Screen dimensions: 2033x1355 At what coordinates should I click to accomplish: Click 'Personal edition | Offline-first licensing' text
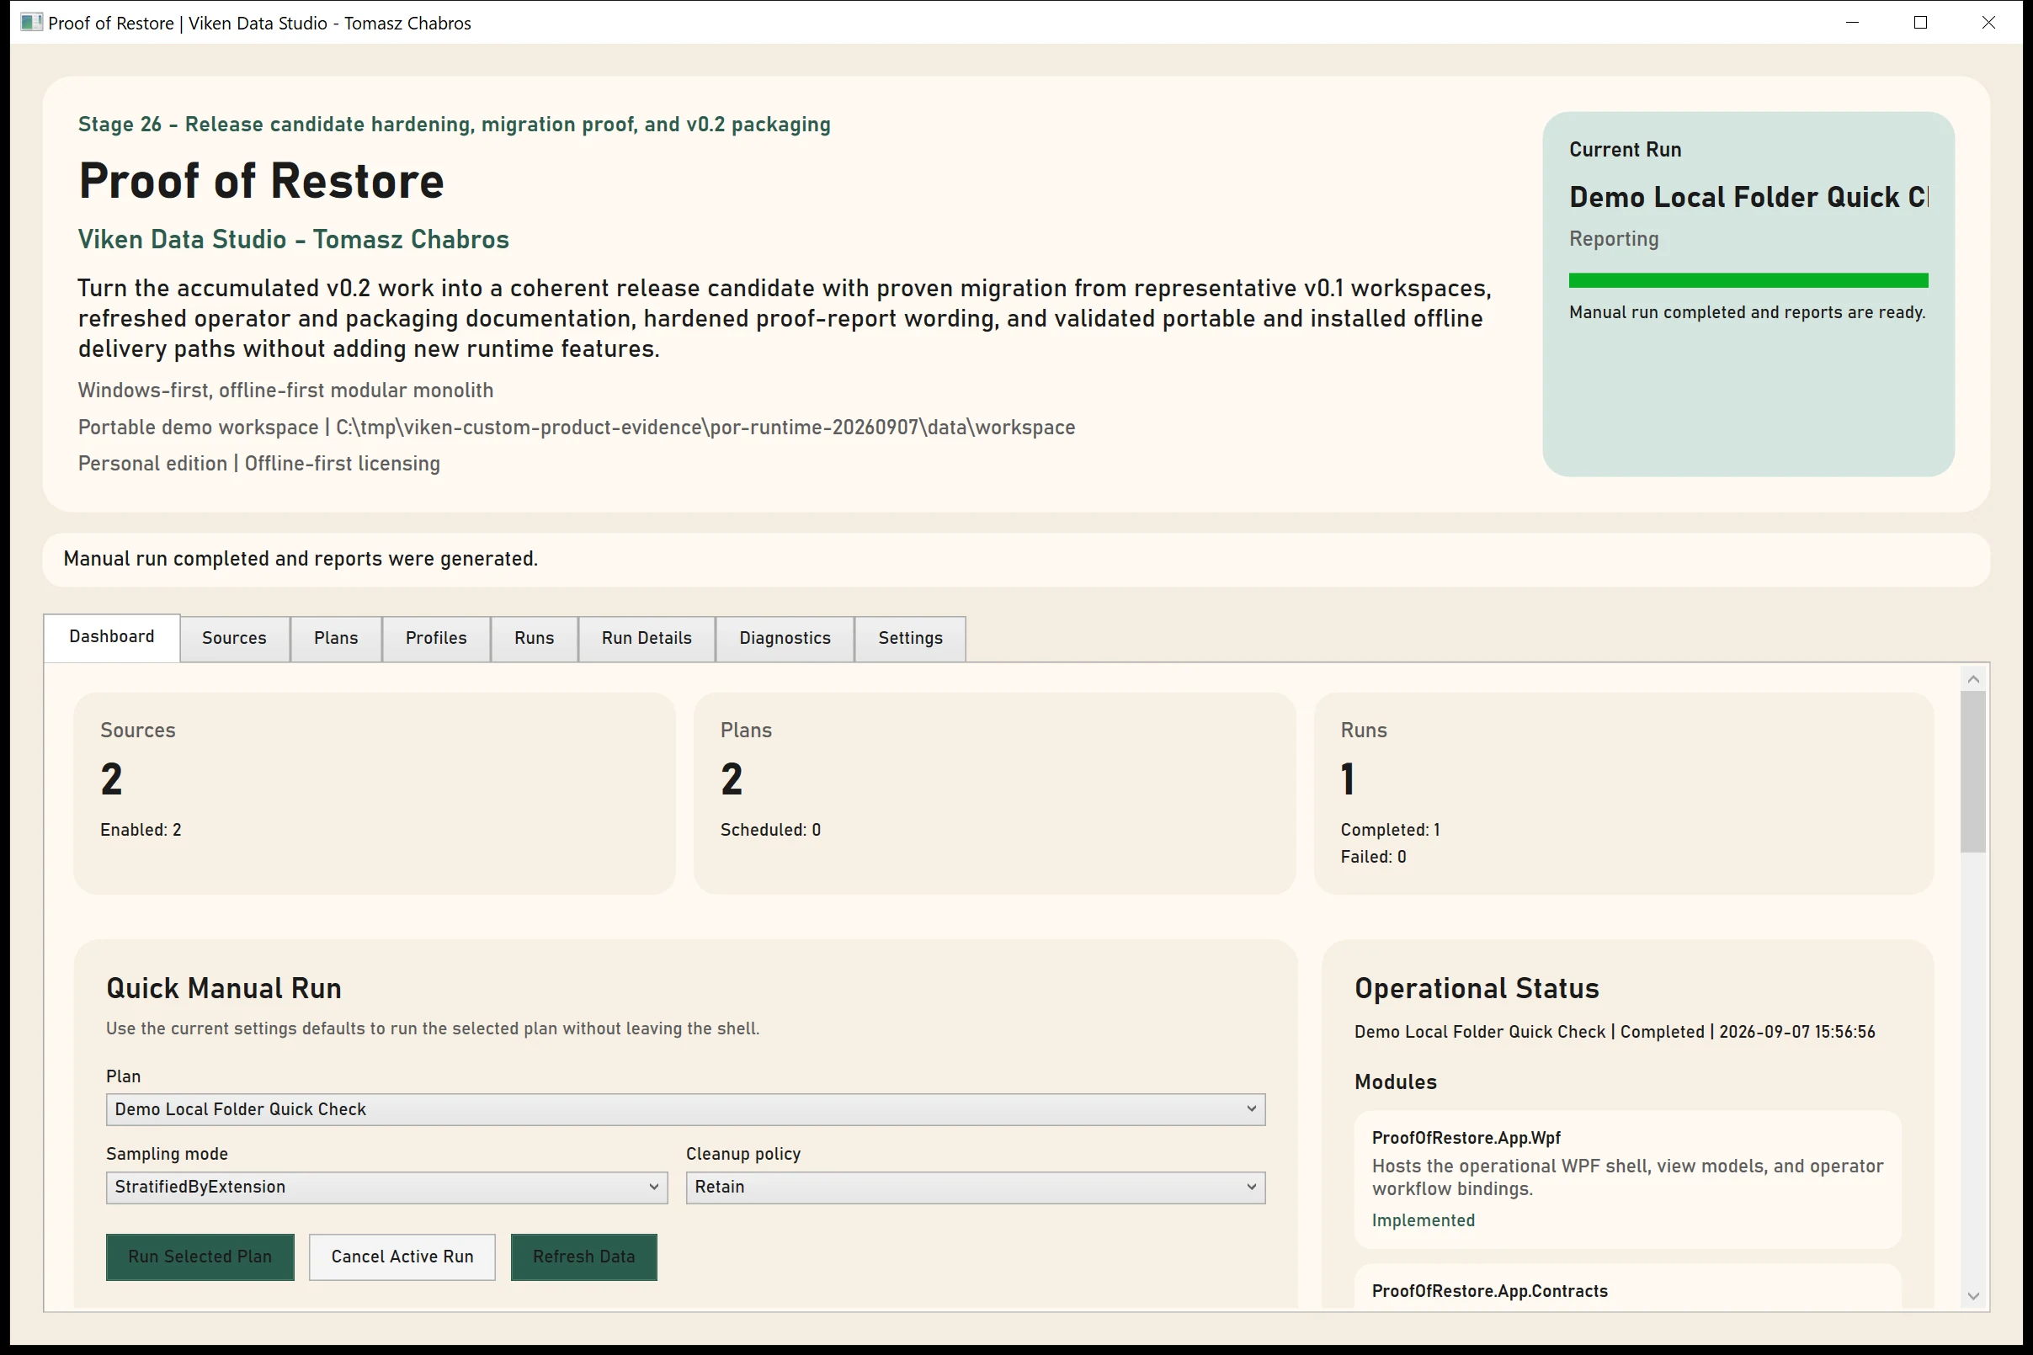[x=259, y=463]
